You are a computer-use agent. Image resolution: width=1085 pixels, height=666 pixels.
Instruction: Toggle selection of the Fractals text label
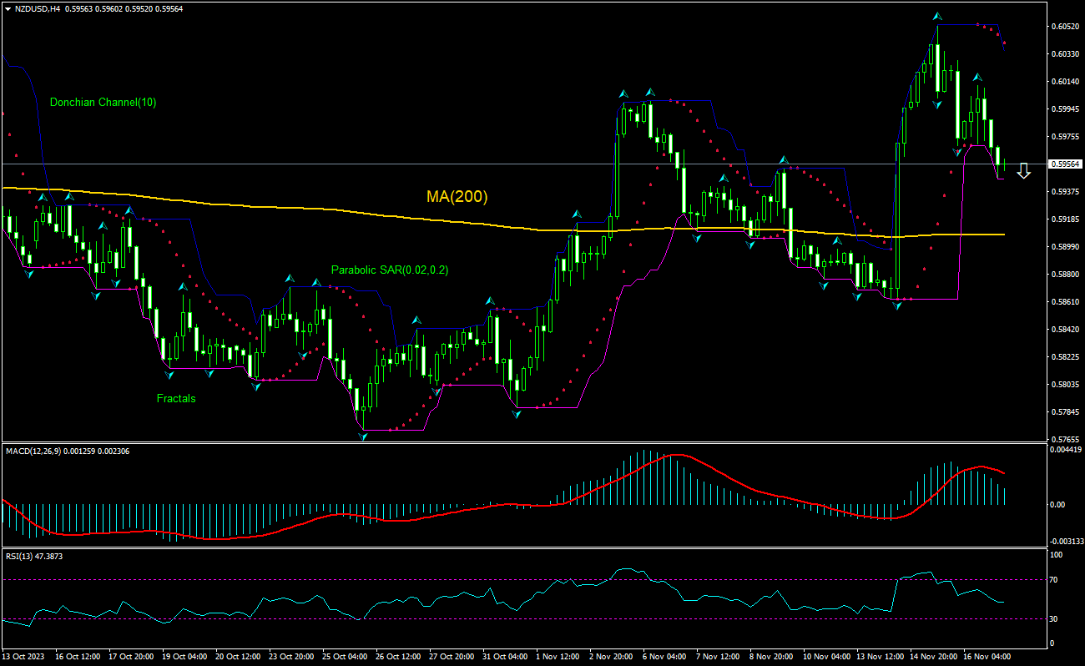pyautogui.click(x=175, y=399)
